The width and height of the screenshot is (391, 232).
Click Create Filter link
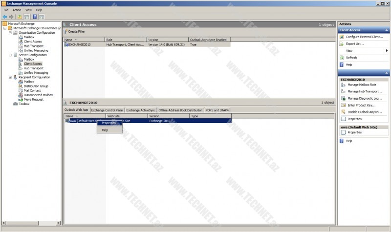pos(77,32)
